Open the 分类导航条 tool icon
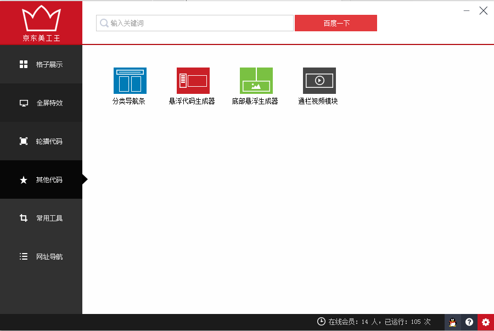 click(x=130, y=81)
